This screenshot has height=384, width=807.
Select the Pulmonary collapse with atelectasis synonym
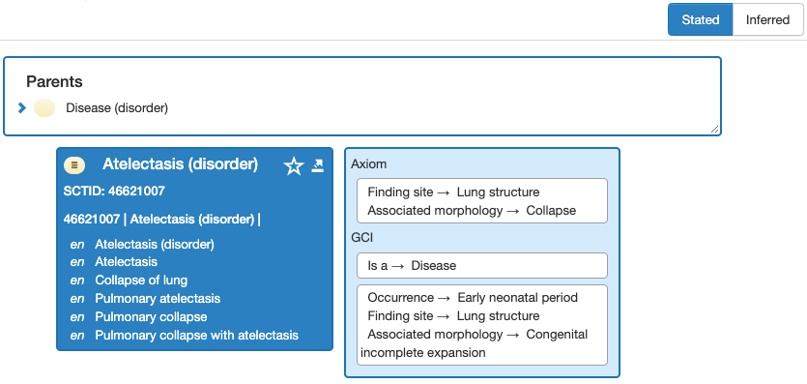[x=196, y=335]
